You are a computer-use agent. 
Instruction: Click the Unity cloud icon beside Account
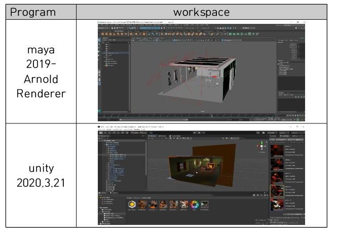(x=264, y=132)
